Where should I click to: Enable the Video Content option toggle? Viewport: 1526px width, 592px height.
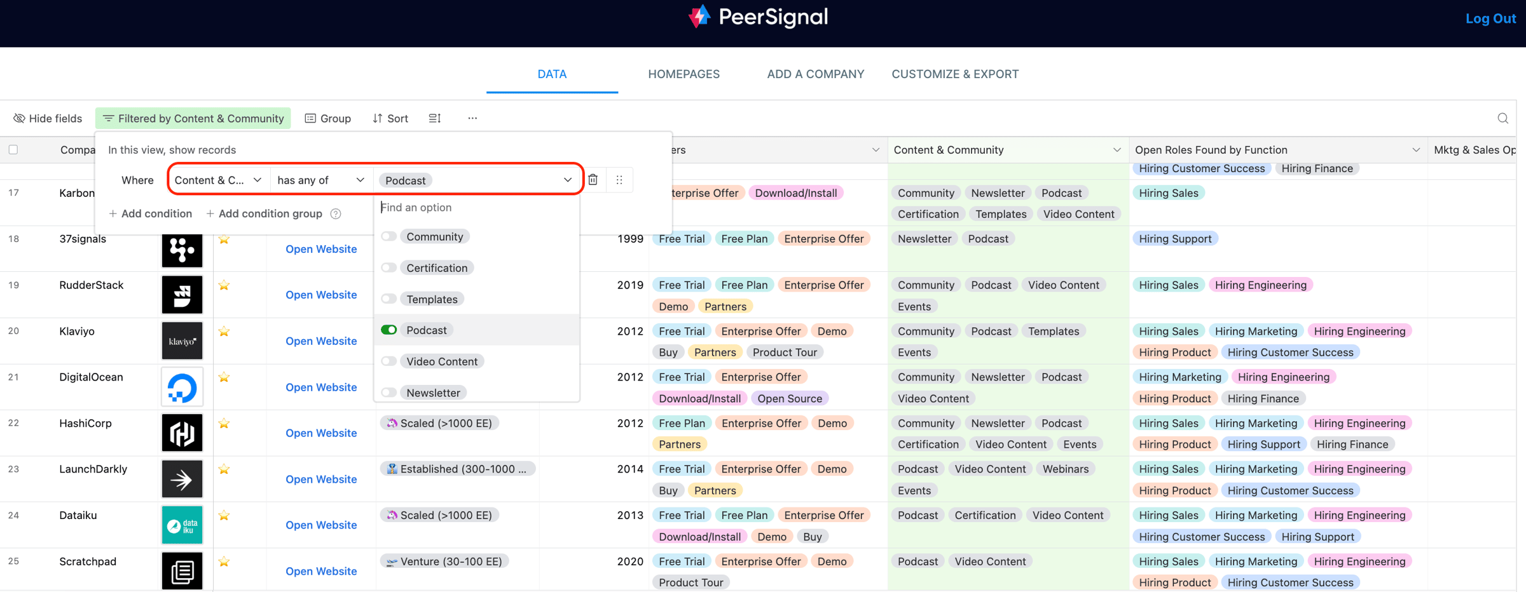click(388, 361)
